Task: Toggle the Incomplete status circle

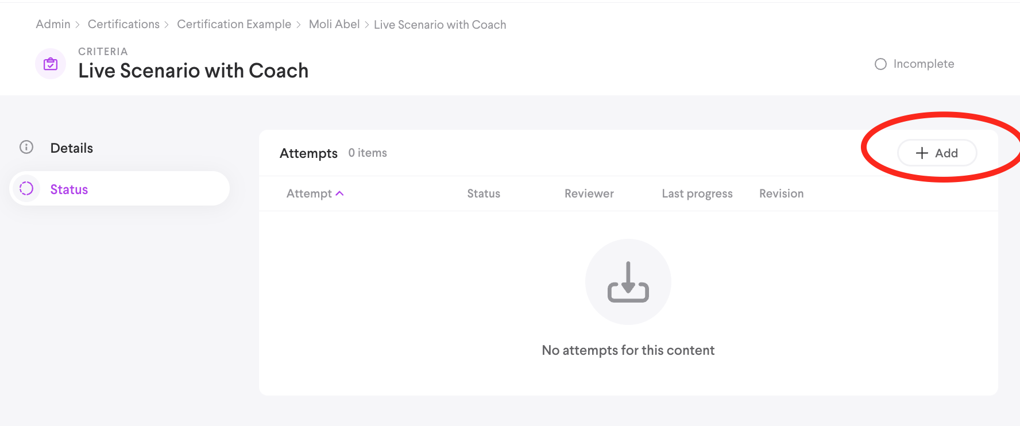Action: click(x=880, y=64)
